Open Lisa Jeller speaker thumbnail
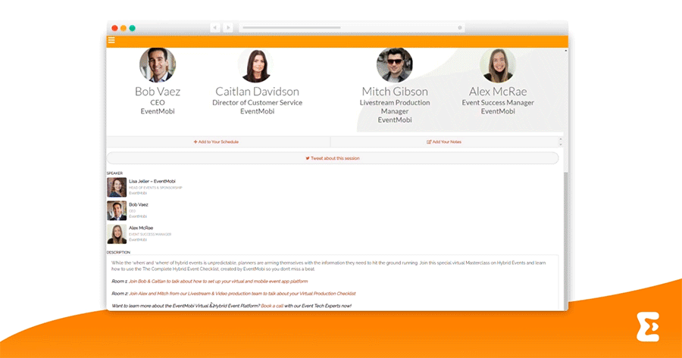The width and height of the screenshot is (682, 358). click(x=117, y=187)
